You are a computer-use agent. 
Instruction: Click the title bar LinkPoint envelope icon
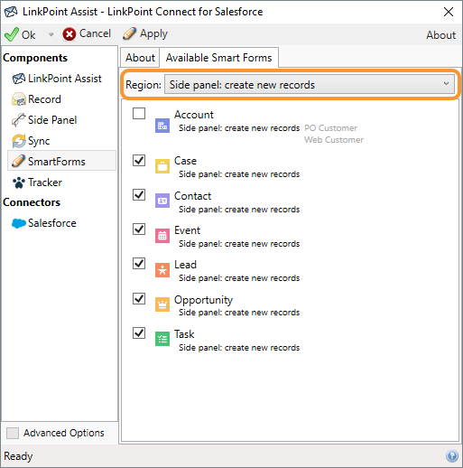coord(11,12)
